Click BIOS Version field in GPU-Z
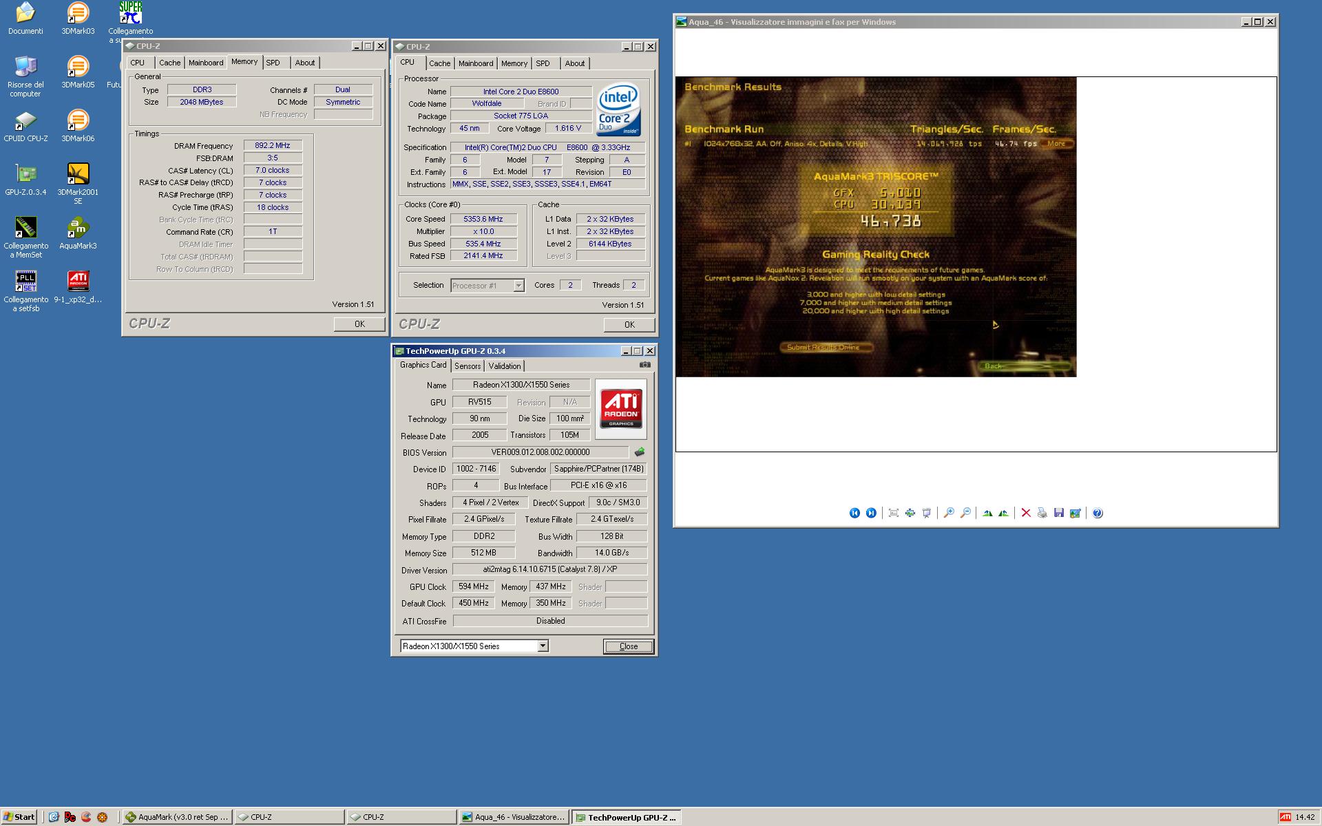Image resolution: width=1322 pixels, height=826 pixels. [541, 452]
